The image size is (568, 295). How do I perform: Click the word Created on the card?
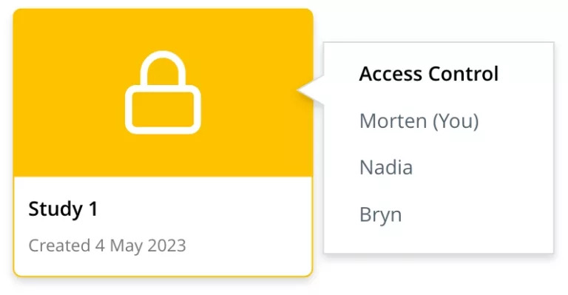[59, 245]
